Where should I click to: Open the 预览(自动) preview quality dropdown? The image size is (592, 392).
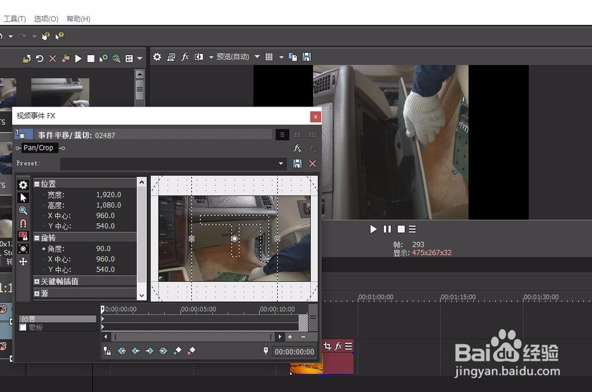238,57
